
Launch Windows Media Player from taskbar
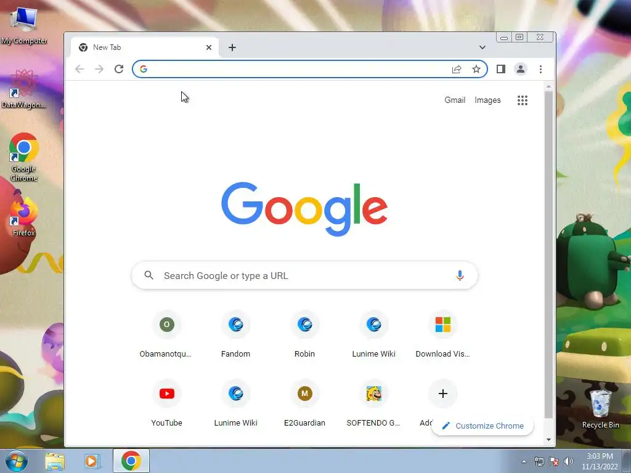(x=92, y=461)
